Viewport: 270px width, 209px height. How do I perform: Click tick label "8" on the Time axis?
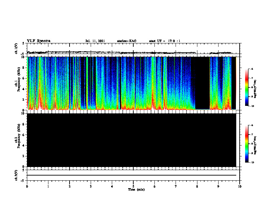tap(197, 186)
